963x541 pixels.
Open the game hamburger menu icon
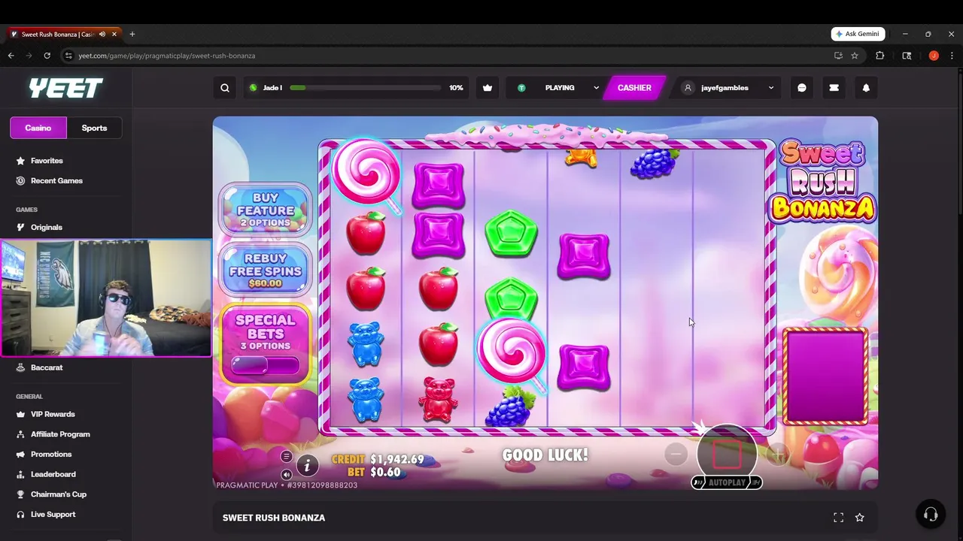286,457
